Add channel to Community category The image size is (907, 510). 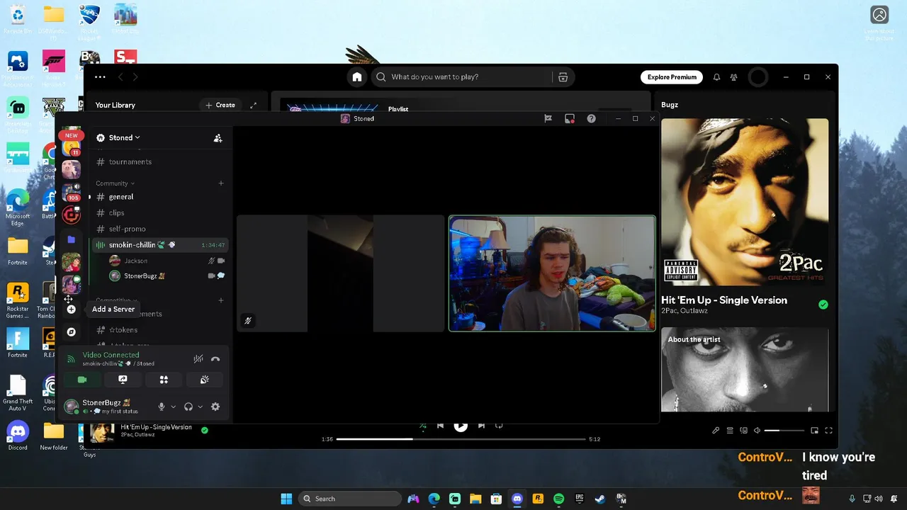[221, 183]
